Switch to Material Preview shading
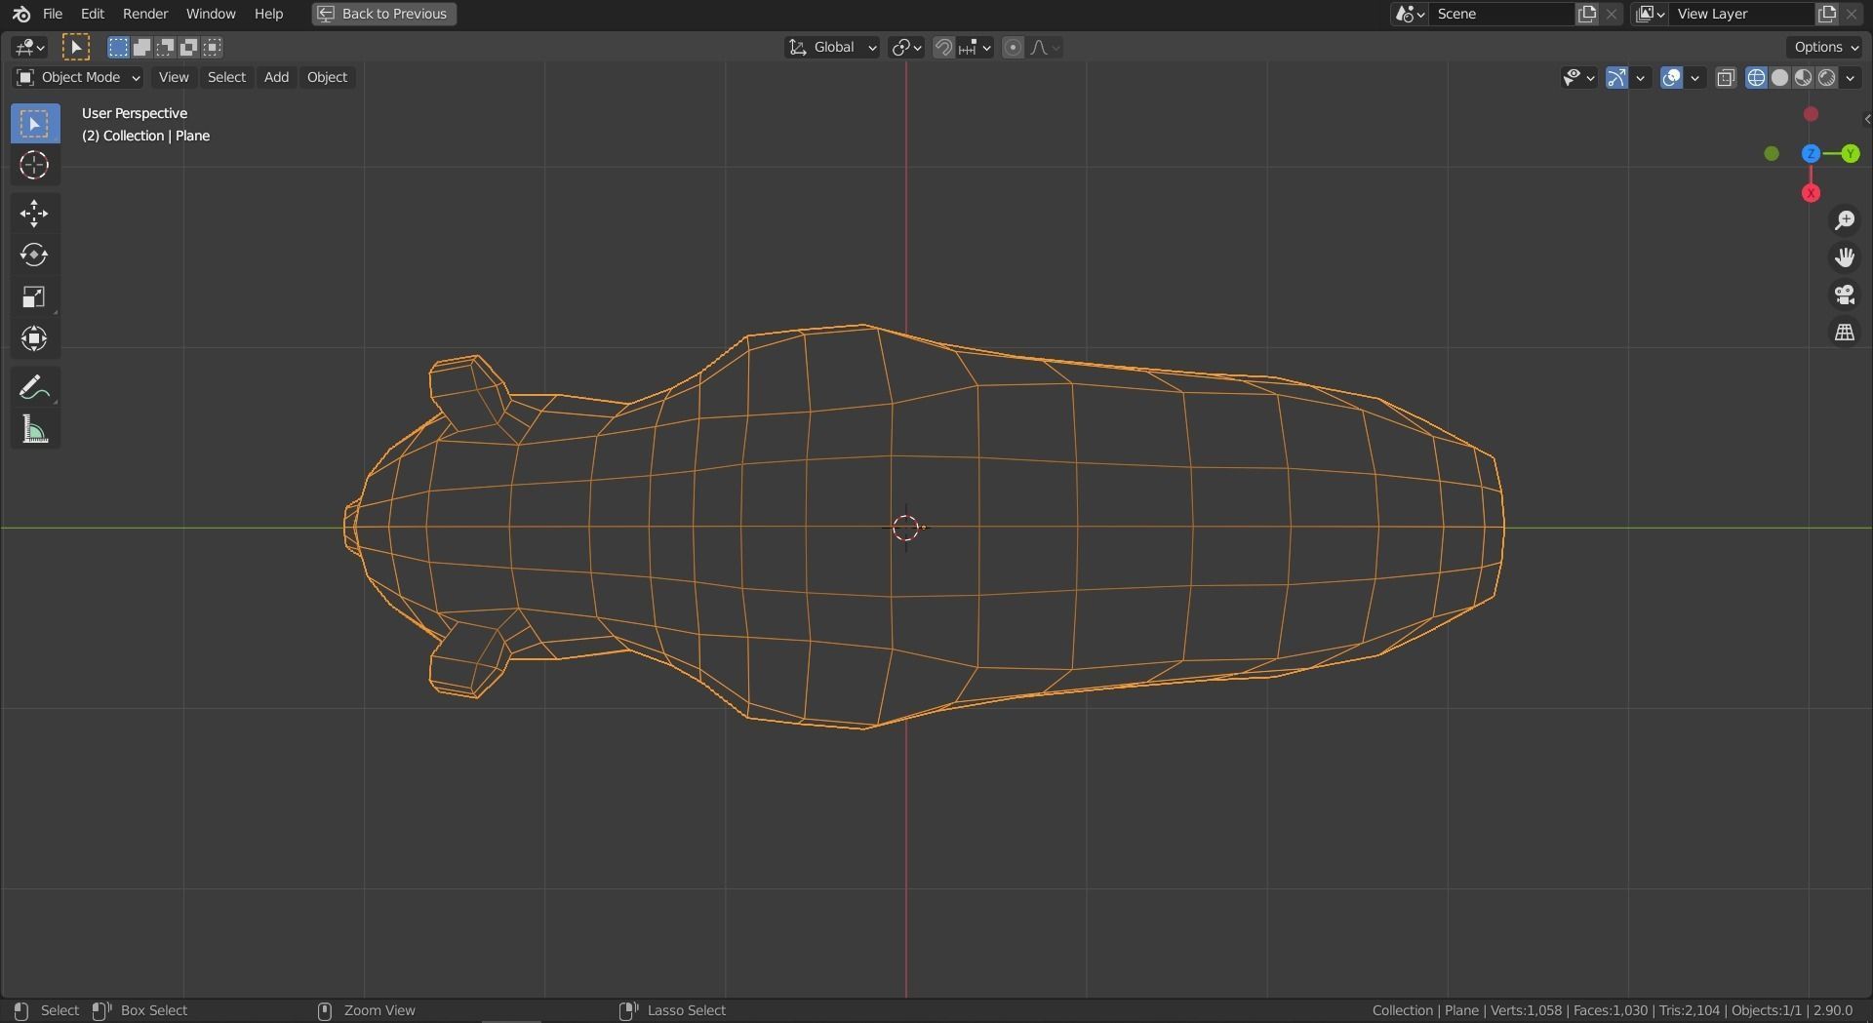 tap(1803, 78)
